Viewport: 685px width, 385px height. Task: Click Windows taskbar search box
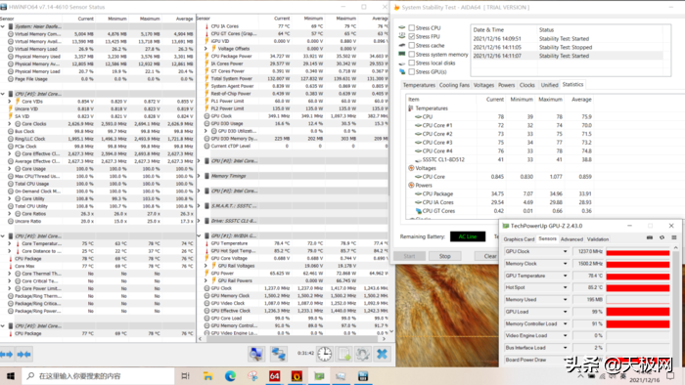[98, 376]
